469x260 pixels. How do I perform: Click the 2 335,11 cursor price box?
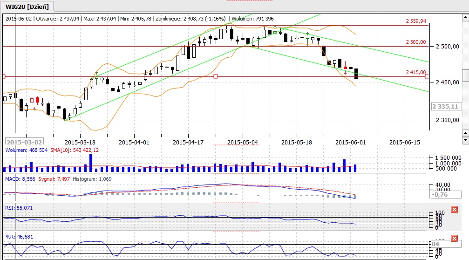click(447, 107)
